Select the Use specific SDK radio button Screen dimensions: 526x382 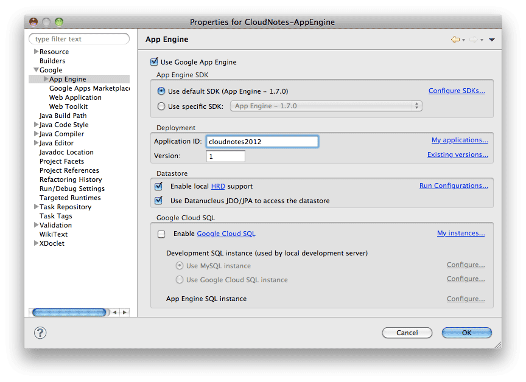tap(161, 106)
